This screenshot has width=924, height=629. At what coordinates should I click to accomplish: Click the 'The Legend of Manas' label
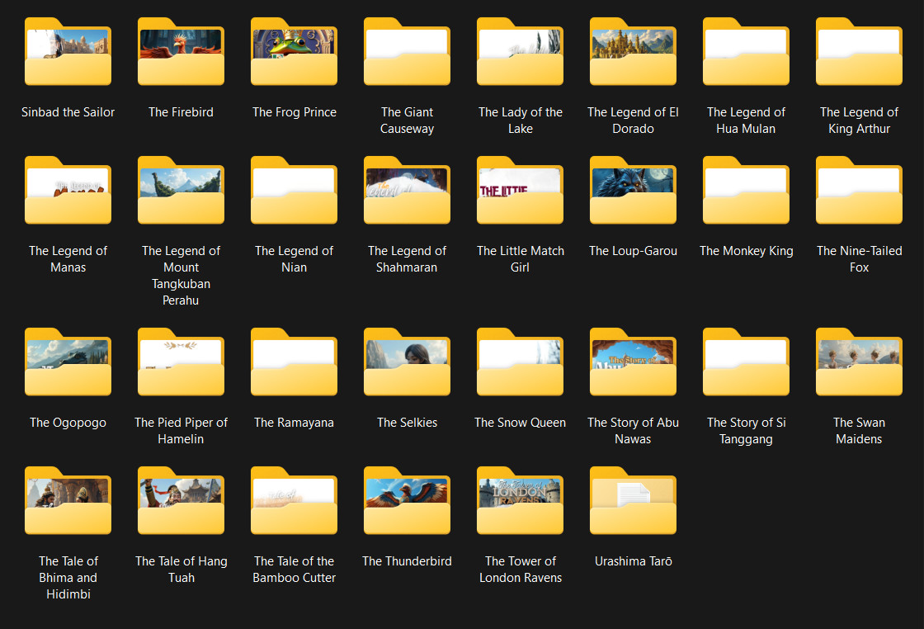(68, 259)
